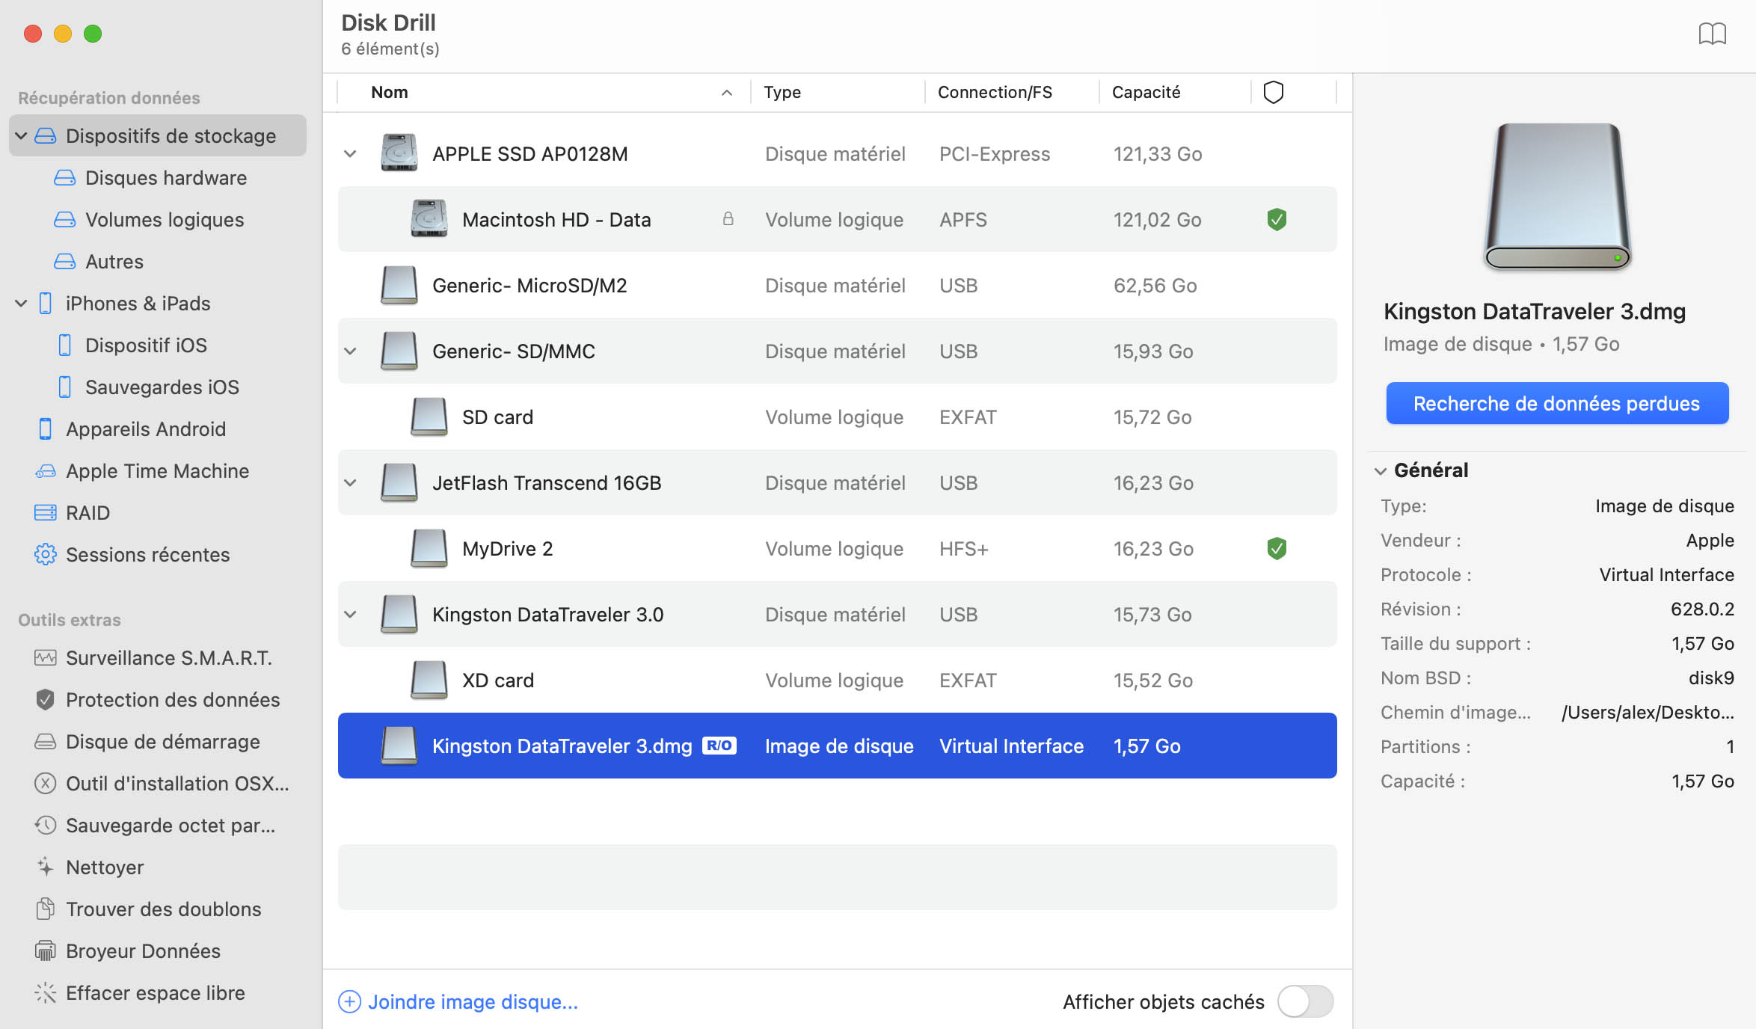Select the MyDrive 2 volume row
This screenshot has width=1756, height=1029.
[837, 548]
